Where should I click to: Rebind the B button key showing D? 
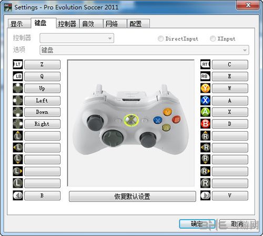(x=230, y=124)
